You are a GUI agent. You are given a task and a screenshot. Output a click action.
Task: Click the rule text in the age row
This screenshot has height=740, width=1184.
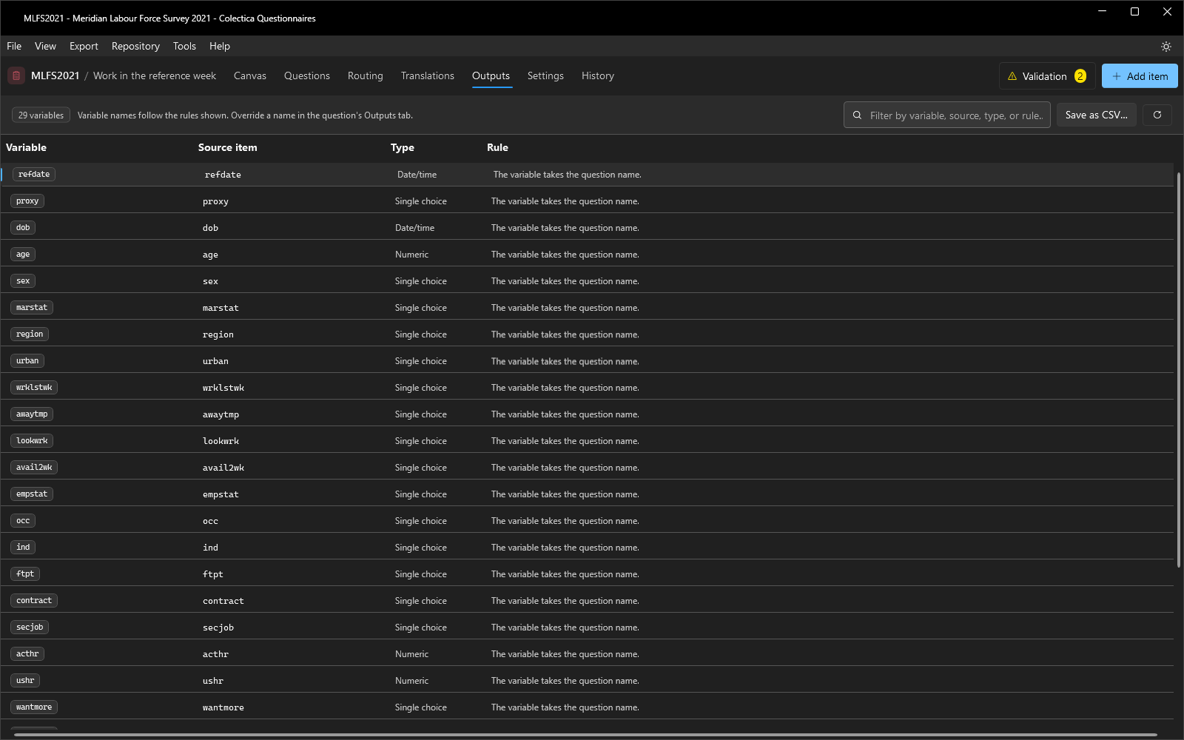565,255
